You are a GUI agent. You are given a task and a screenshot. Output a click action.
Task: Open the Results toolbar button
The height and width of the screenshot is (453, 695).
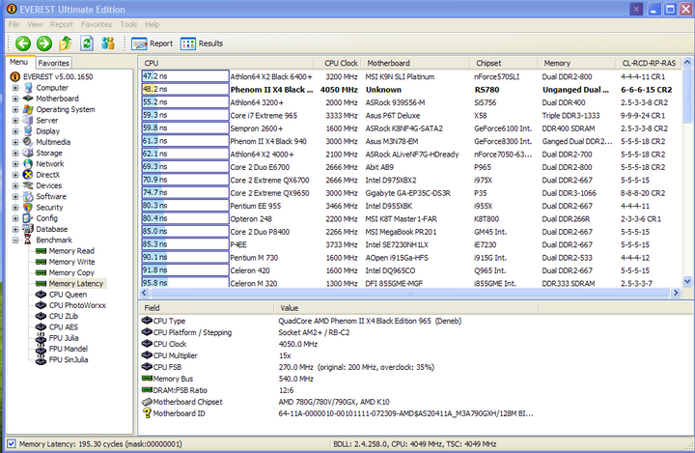pyautogui.click(x=202, y=43)
